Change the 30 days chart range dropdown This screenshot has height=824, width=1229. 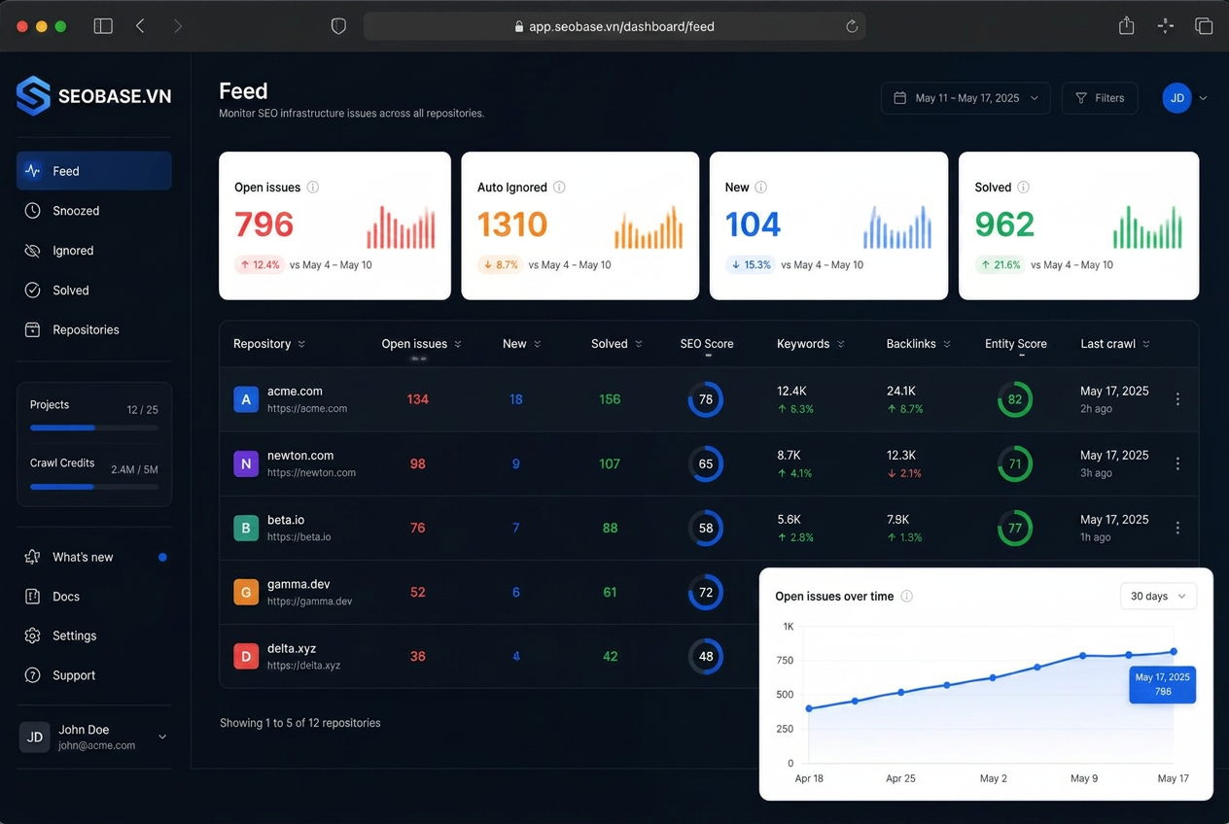coord(1158,596)
